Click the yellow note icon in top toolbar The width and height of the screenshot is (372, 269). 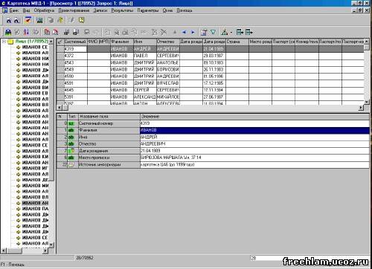click(x=81, y=20)
